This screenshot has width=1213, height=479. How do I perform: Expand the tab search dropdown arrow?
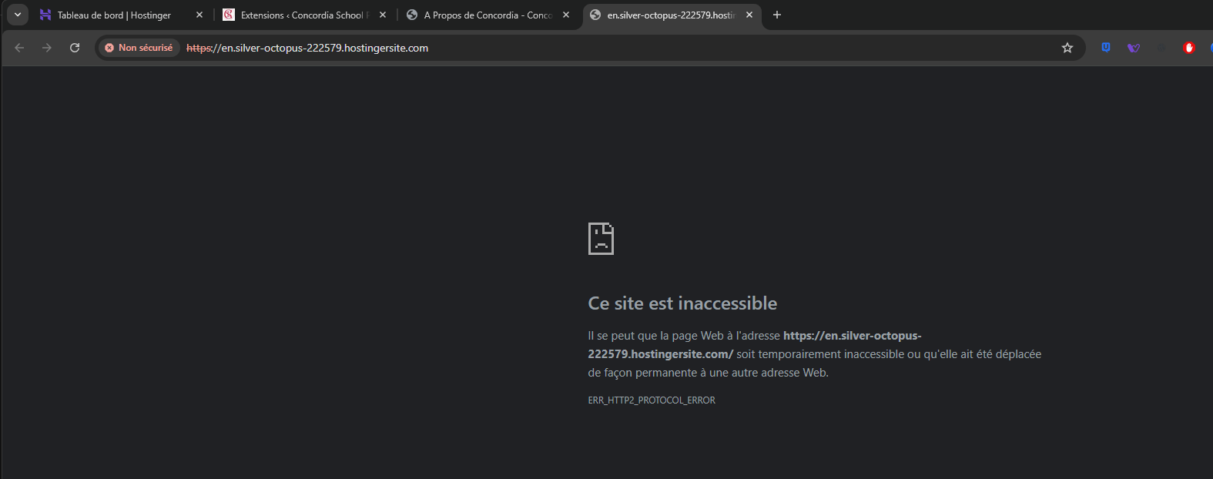(x=17, y=15)
